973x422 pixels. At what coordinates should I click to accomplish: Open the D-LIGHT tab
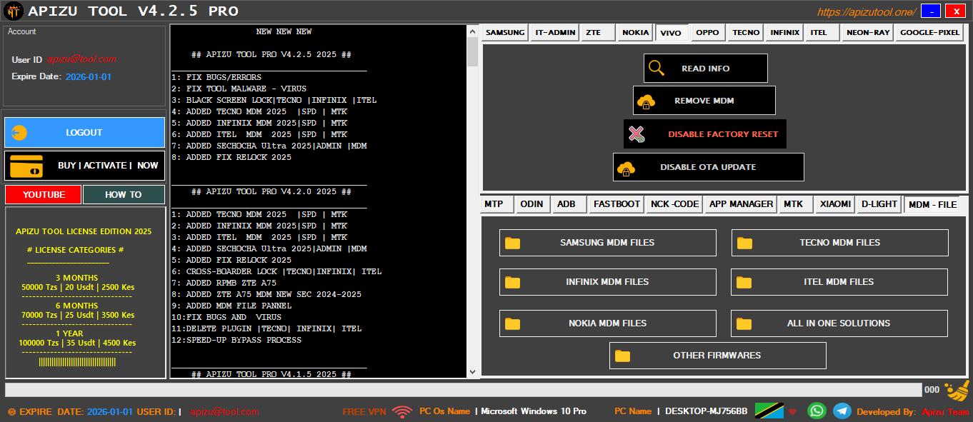(x=879, y=204)
